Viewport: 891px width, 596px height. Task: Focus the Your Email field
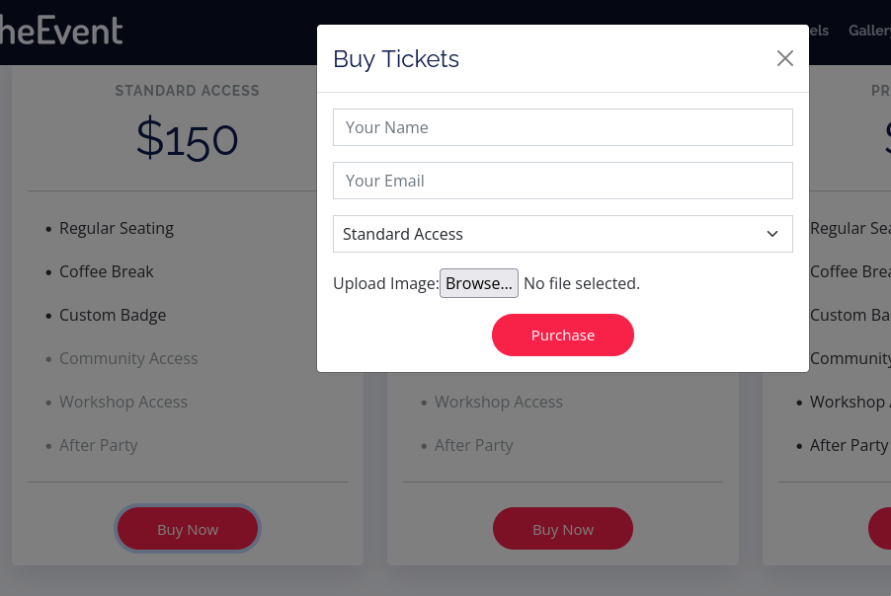562,181
